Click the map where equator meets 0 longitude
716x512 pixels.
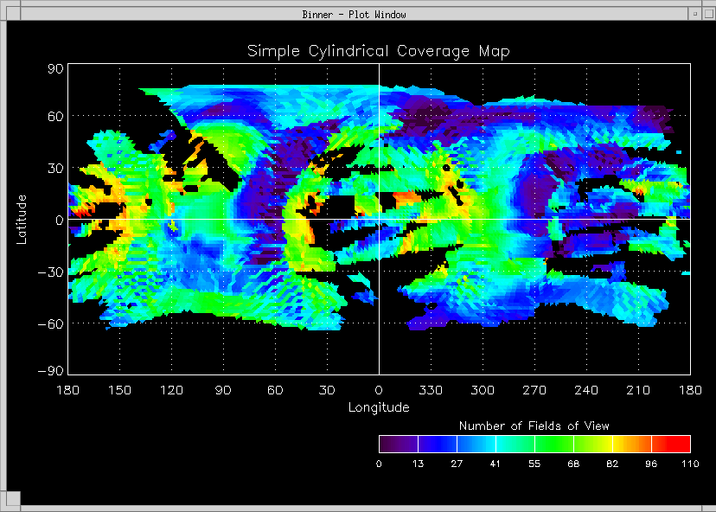click(379, 219)
